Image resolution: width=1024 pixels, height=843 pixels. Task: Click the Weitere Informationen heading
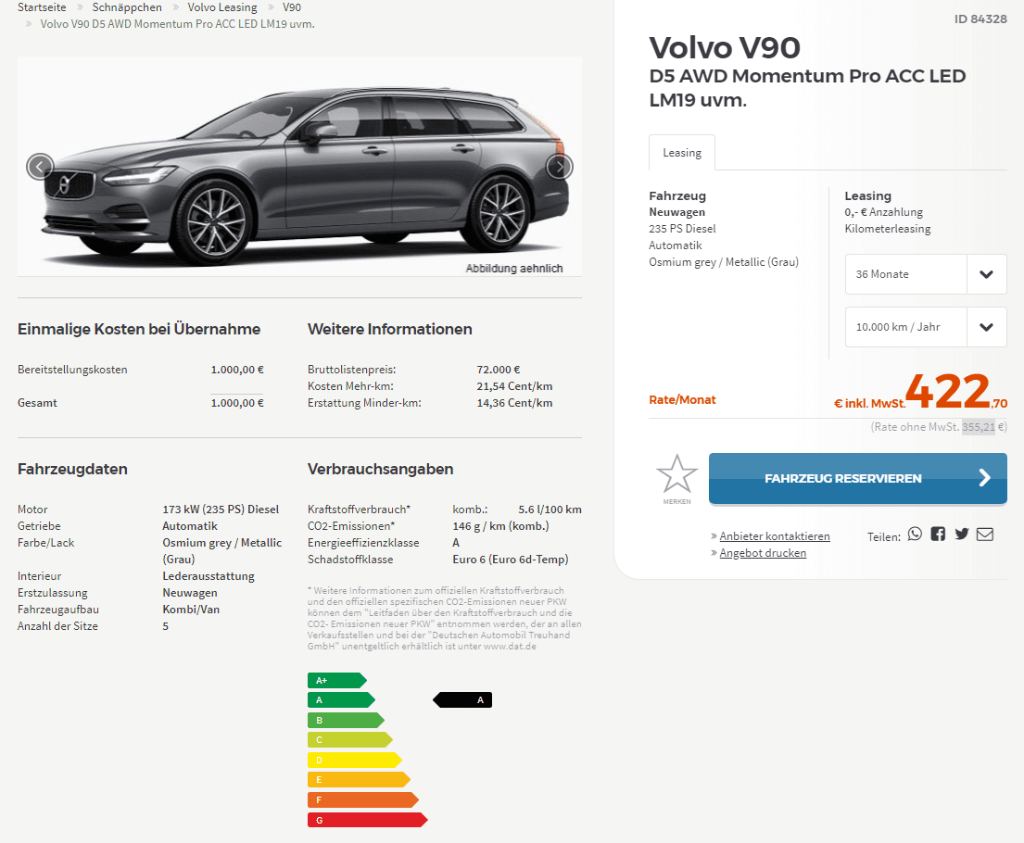point(390,329)
